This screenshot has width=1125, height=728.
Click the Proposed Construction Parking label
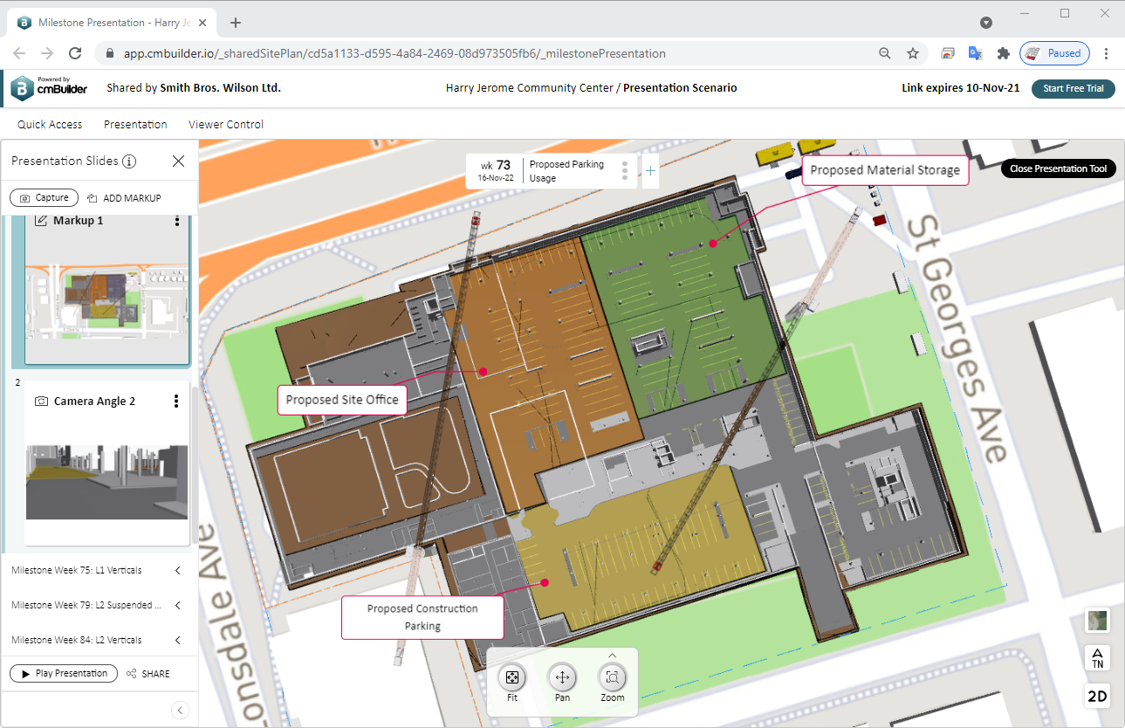click(x=422, y=617)
